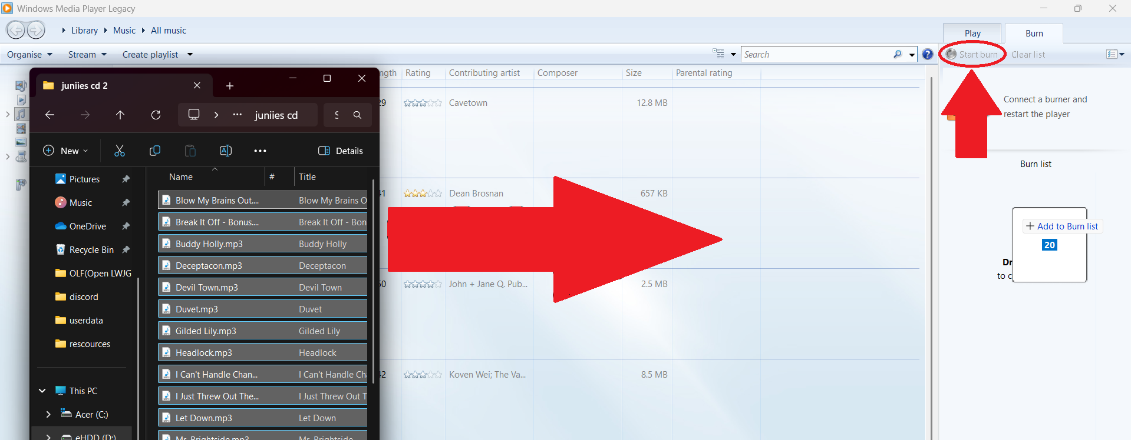Screen dimensions: 1131x440
Task: Click the Copy icon in File Explorer toolbar
Action: pyautogui.click(x=155, y=151)
